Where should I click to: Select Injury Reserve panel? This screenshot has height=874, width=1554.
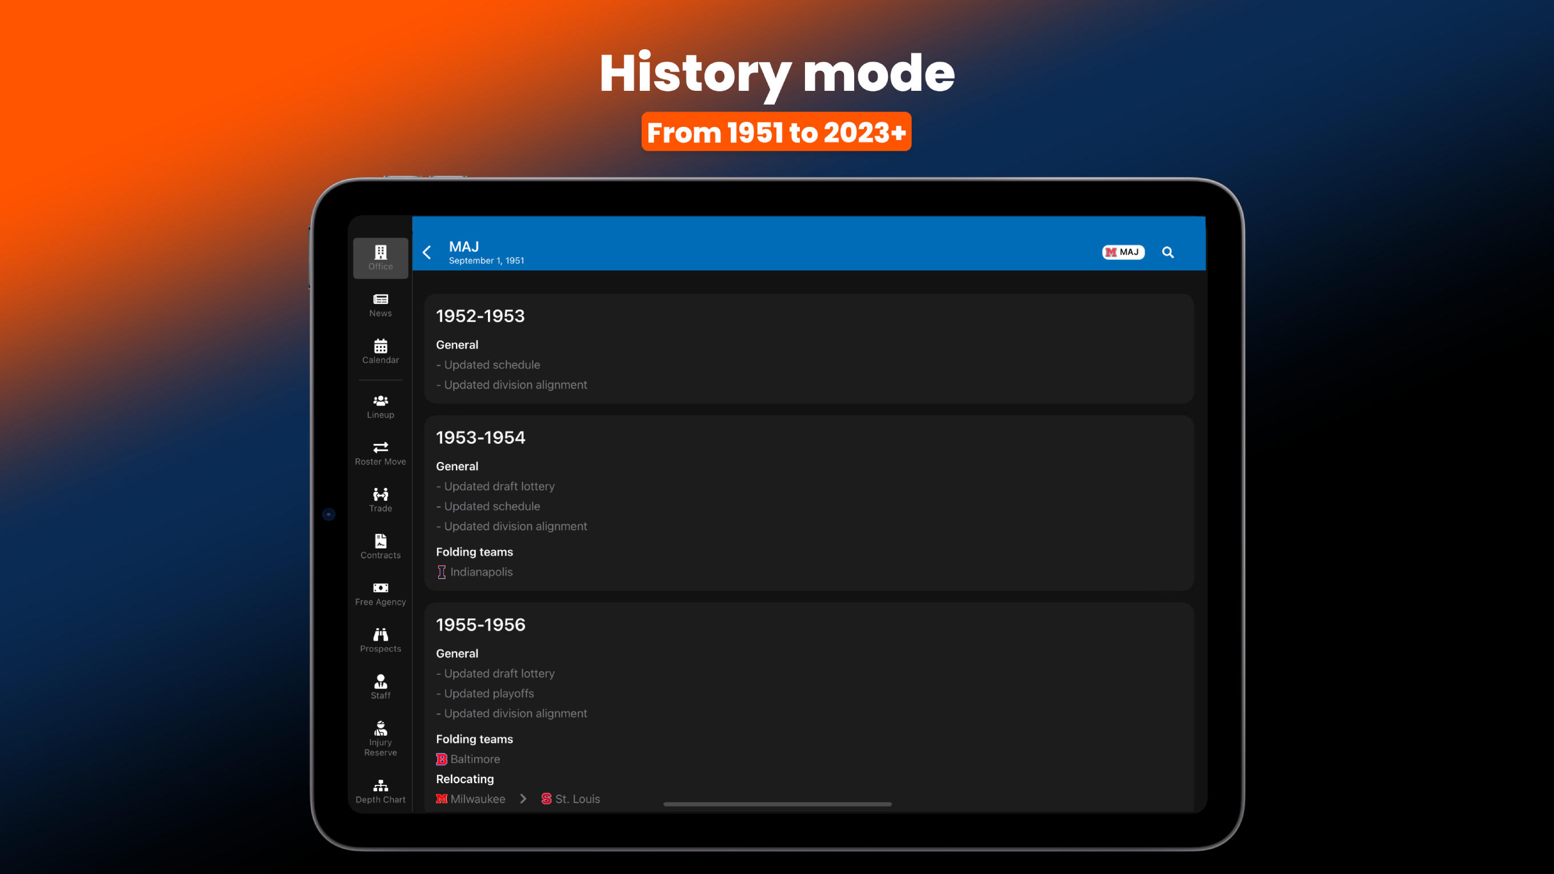point(380,737)
